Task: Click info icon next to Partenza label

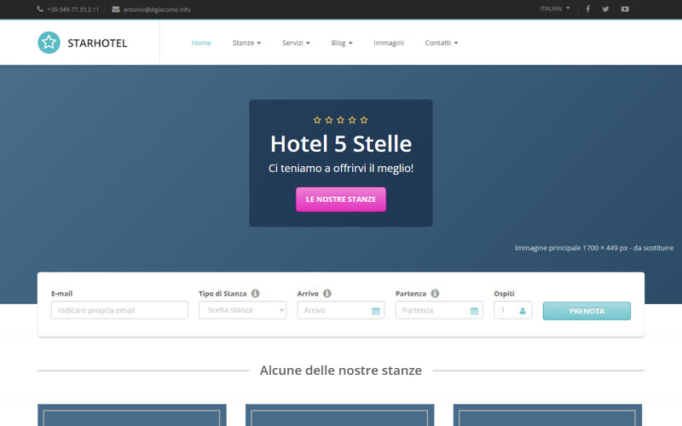Action: tap(435, 293)
